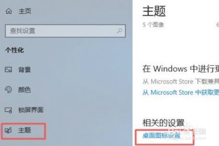
Task: Click the 在 Windows 中进行更 heading
Action: coord(181,69)
